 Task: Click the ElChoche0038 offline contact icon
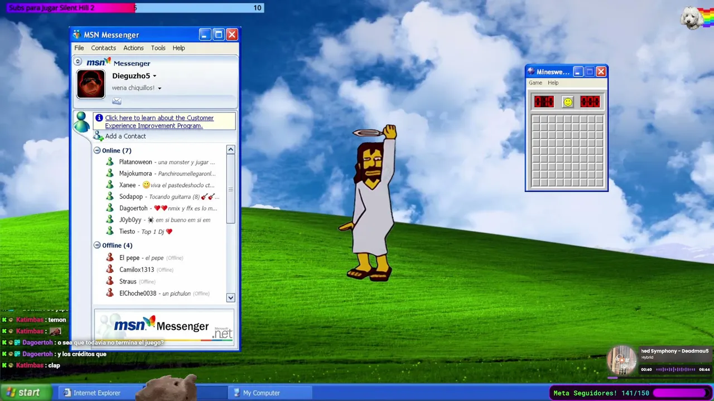coord(110,293)
